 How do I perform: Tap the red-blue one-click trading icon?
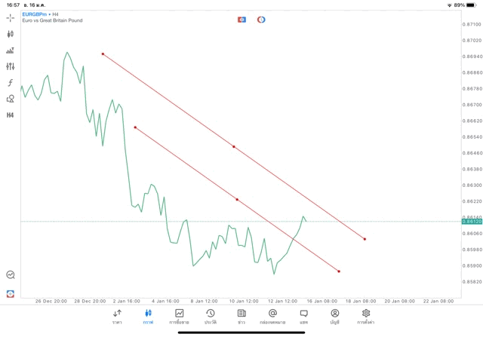tap(241, 20)
